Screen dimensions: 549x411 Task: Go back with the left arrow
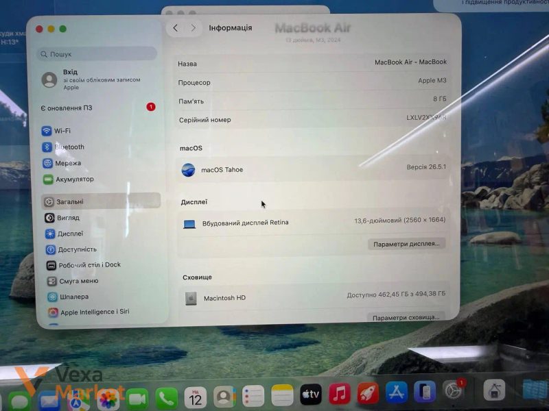coord(176,28)
